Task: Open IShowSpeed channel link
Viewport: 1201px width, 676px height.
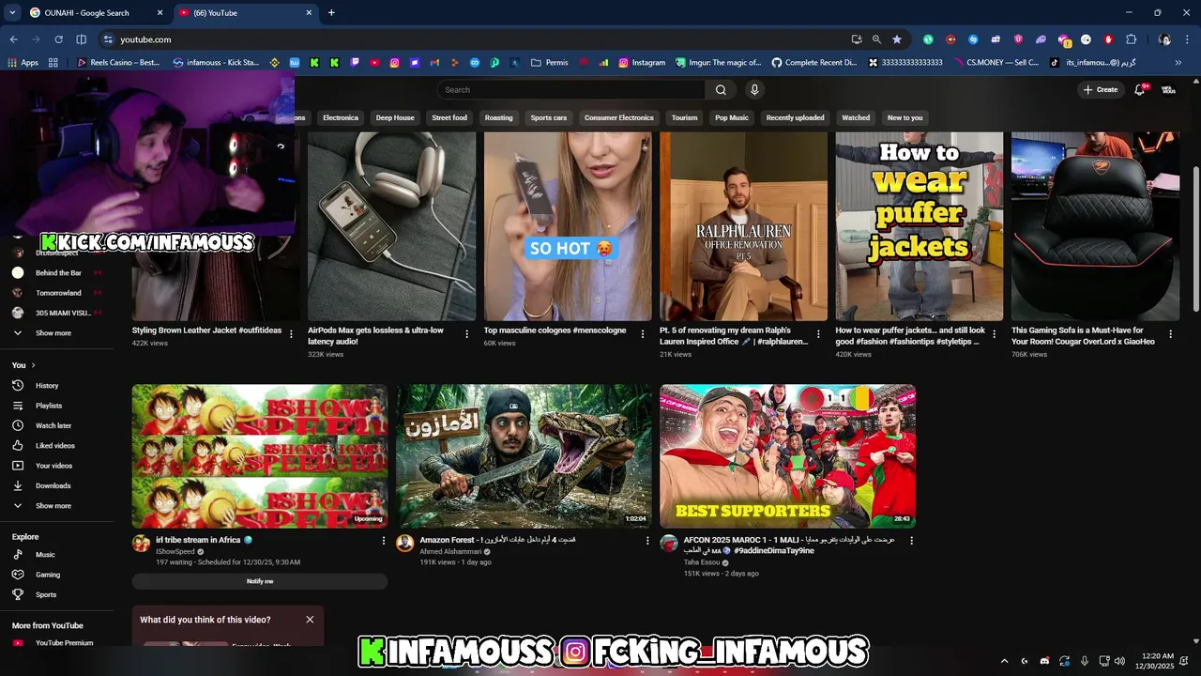Action: pos(175,552)
